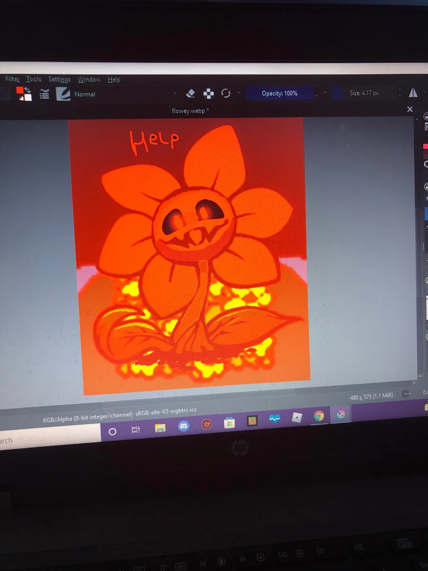
Task: Open Google Chrome from the taskbar
Action: [319, 416]
